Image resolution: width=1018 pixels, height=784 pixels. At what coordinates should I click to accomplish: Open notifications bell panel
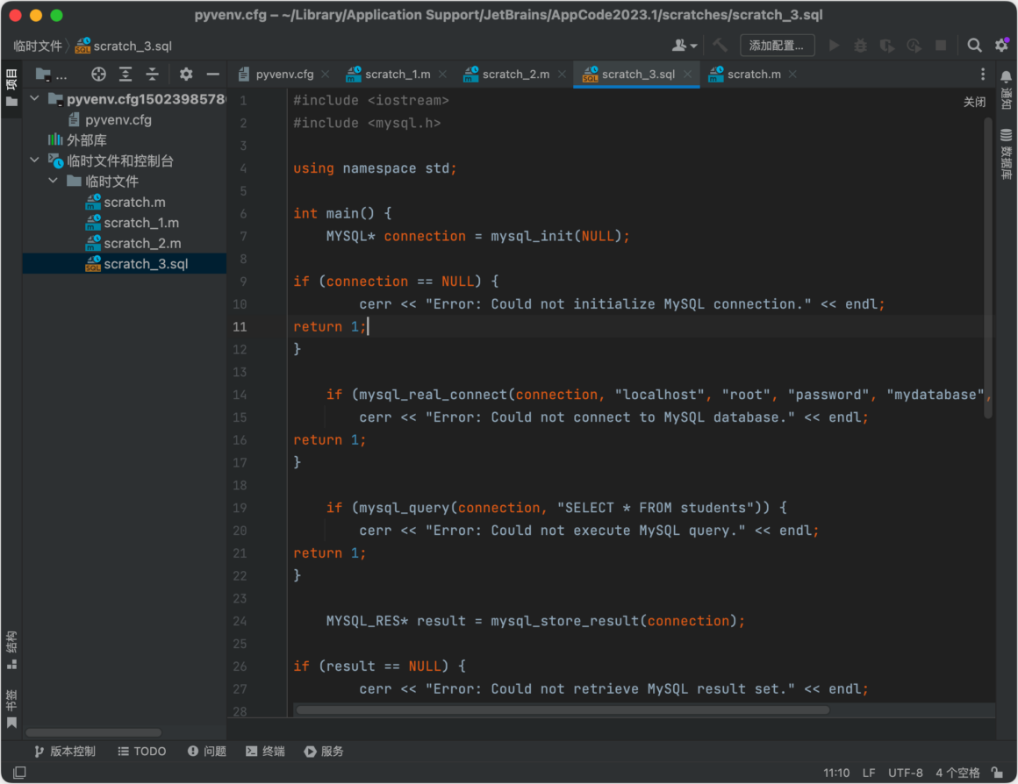click(x=1006, y=89)
